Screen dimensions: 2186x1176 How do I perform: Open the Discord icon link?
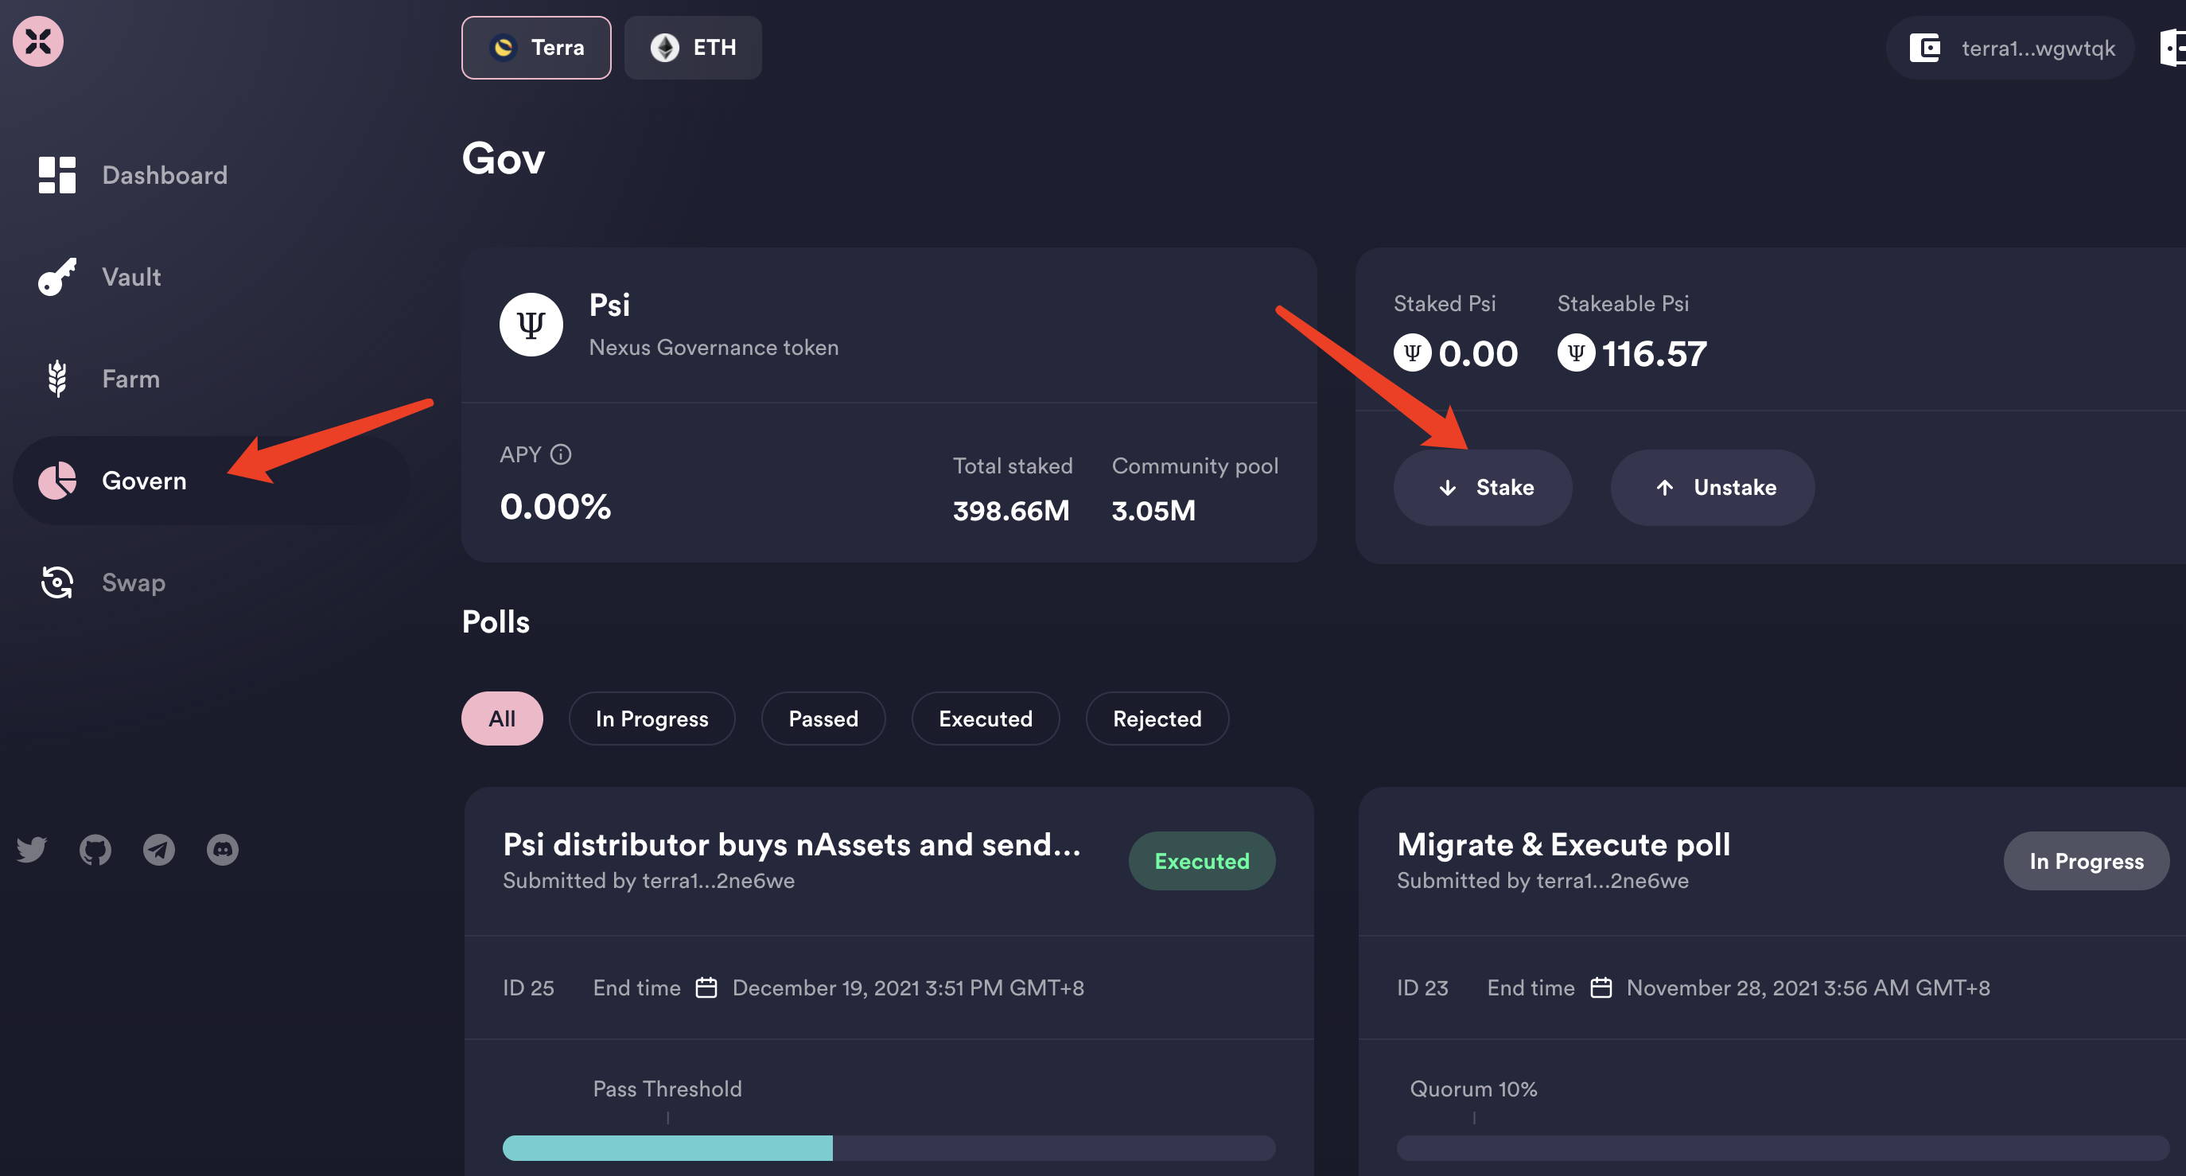coord(222,849)
